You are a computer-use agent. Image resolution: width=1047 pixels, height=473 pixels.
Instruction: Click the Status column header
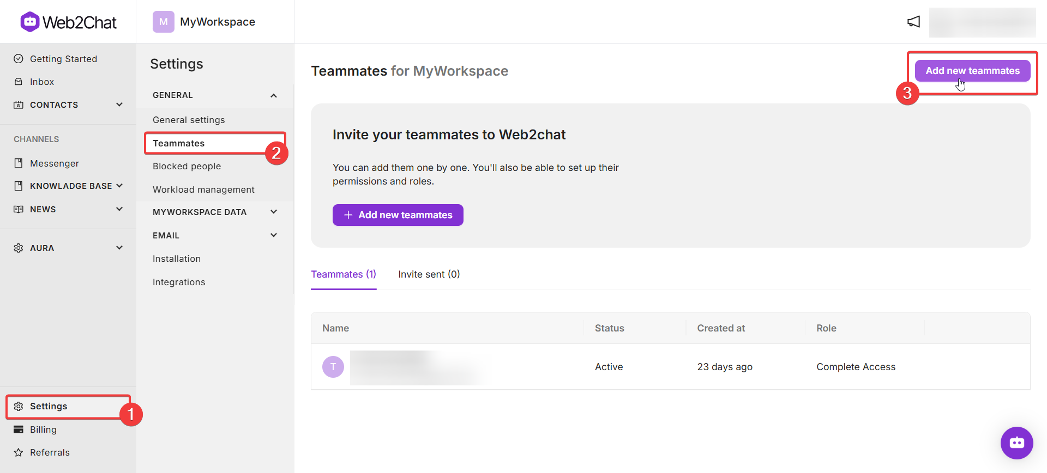click(609, 328)
